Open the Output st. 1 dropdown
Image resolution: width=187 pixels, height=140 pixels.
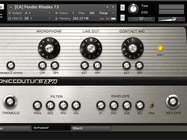point(50,13)
